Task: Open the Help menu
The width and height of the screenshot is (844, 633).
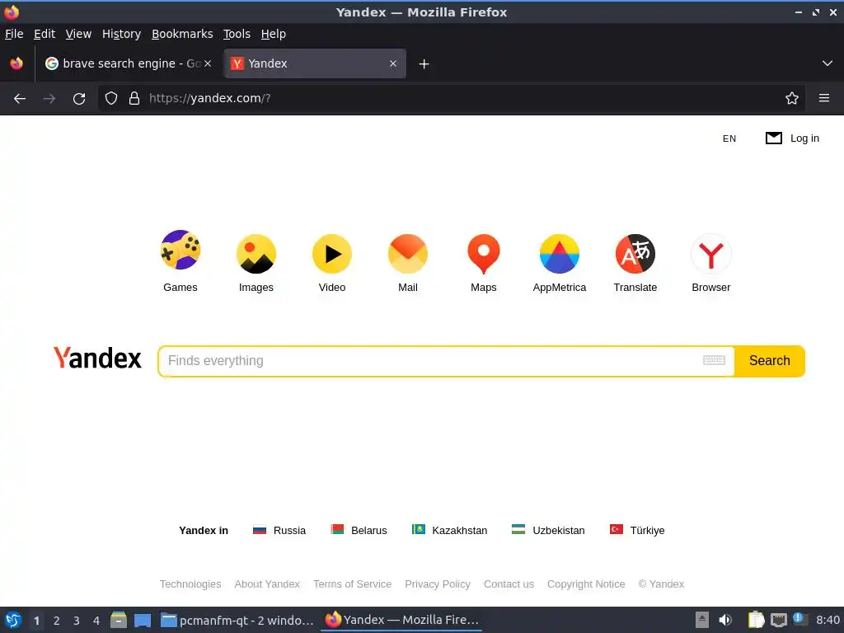Action: coord(274,34)
